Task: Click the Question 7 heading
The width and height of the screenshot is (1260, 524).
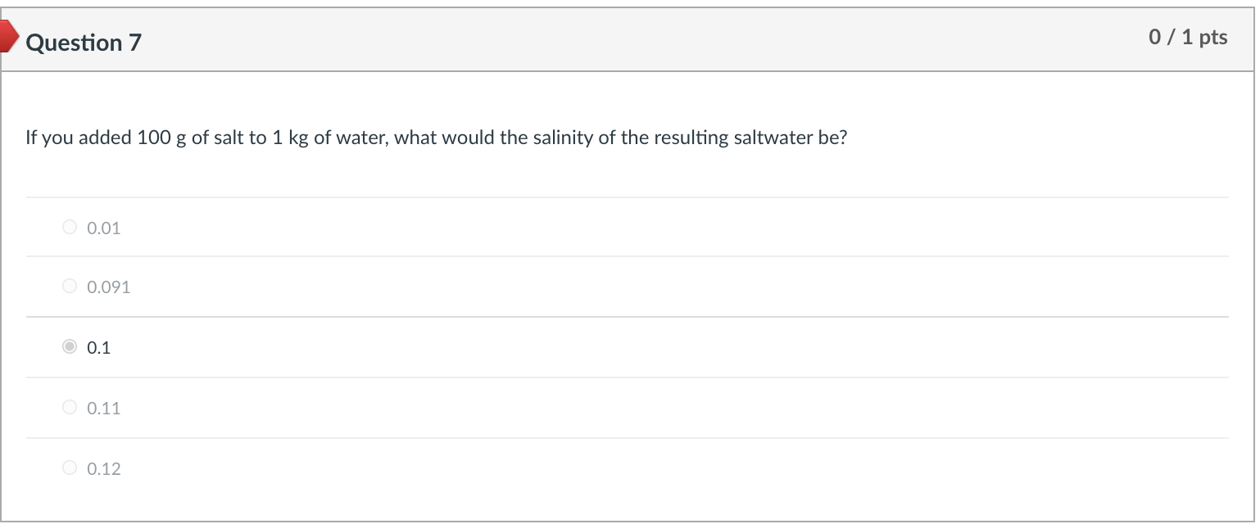Action: click(82, 43)
